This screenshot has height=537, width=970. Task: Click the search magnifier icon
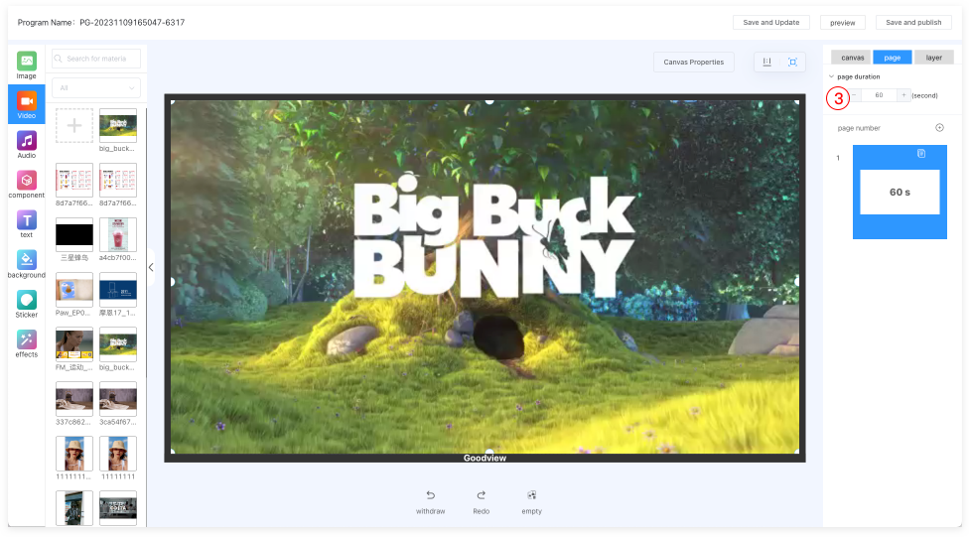tap(59, 59)
